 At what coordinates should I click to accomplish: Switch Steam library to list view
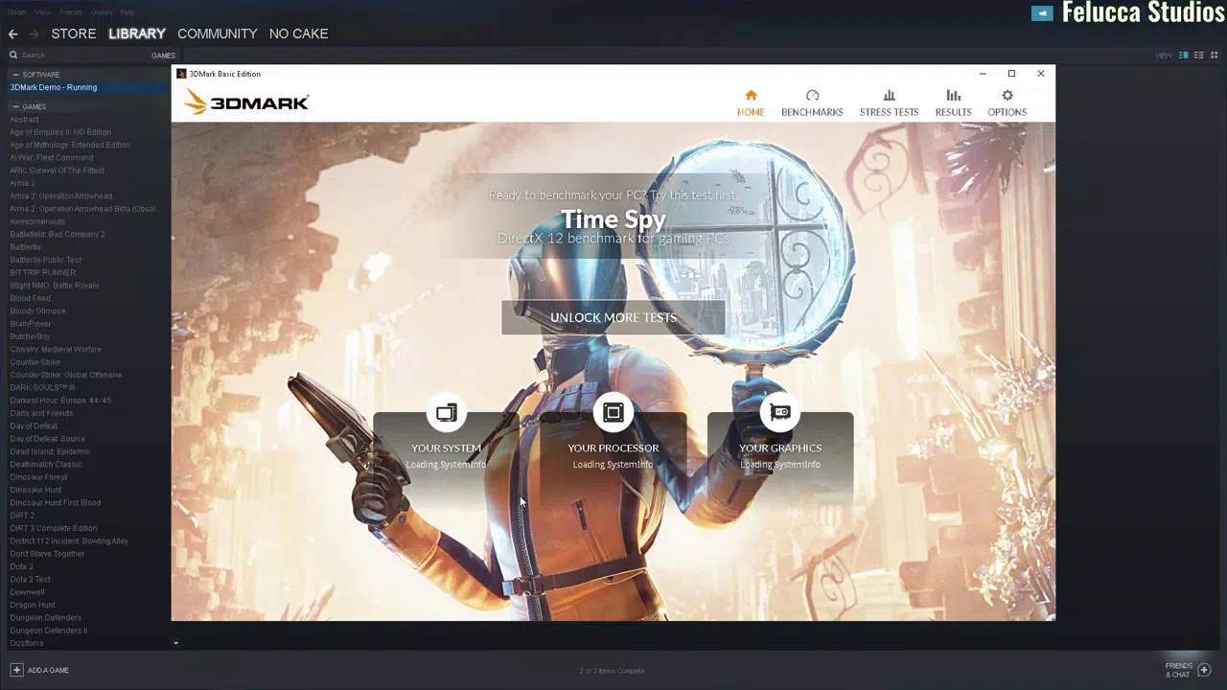pos(1199,56)
